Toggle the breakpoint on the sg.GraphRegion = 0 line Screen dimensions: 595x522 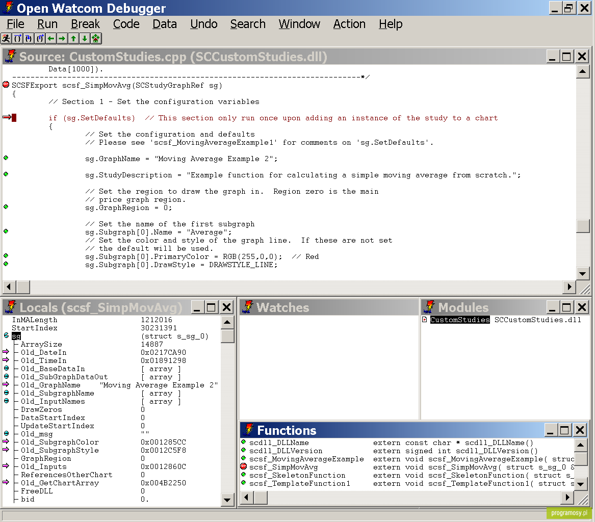coord(6,207)
